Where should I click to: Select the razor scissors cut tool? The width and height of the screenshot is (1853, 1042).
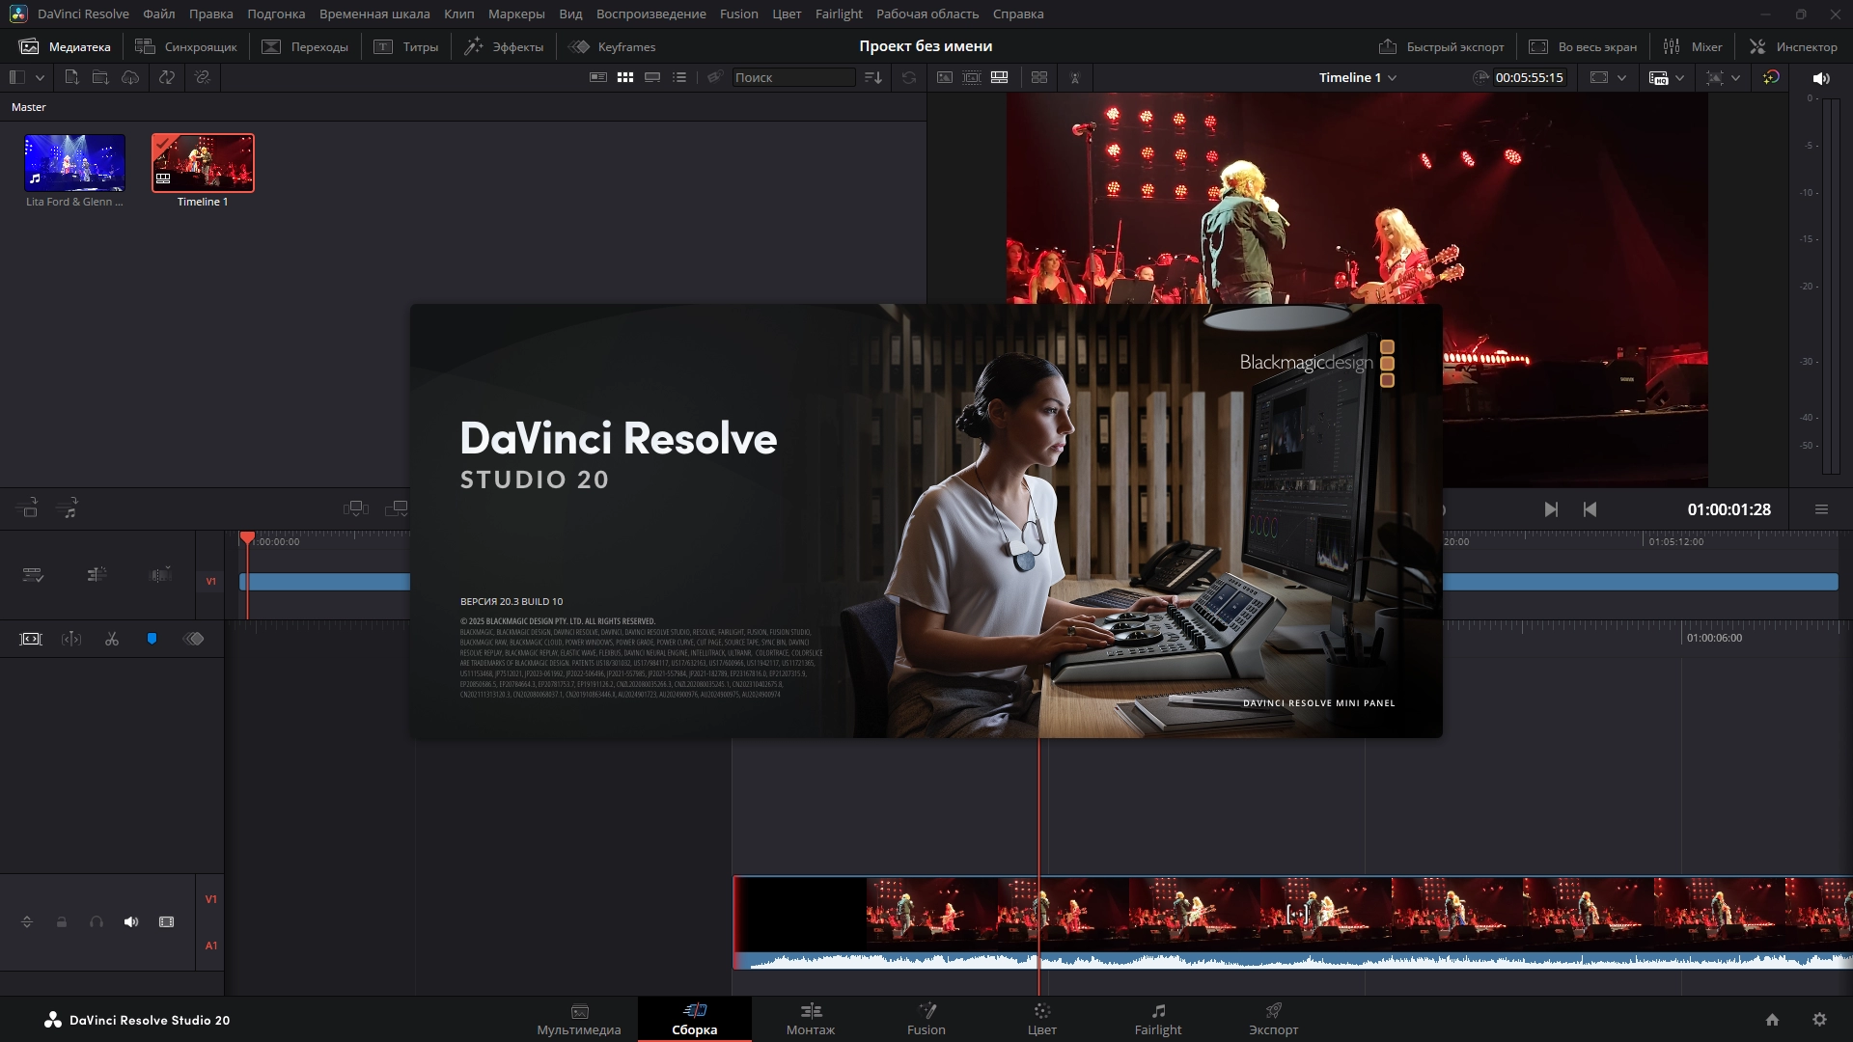[112, 639]
